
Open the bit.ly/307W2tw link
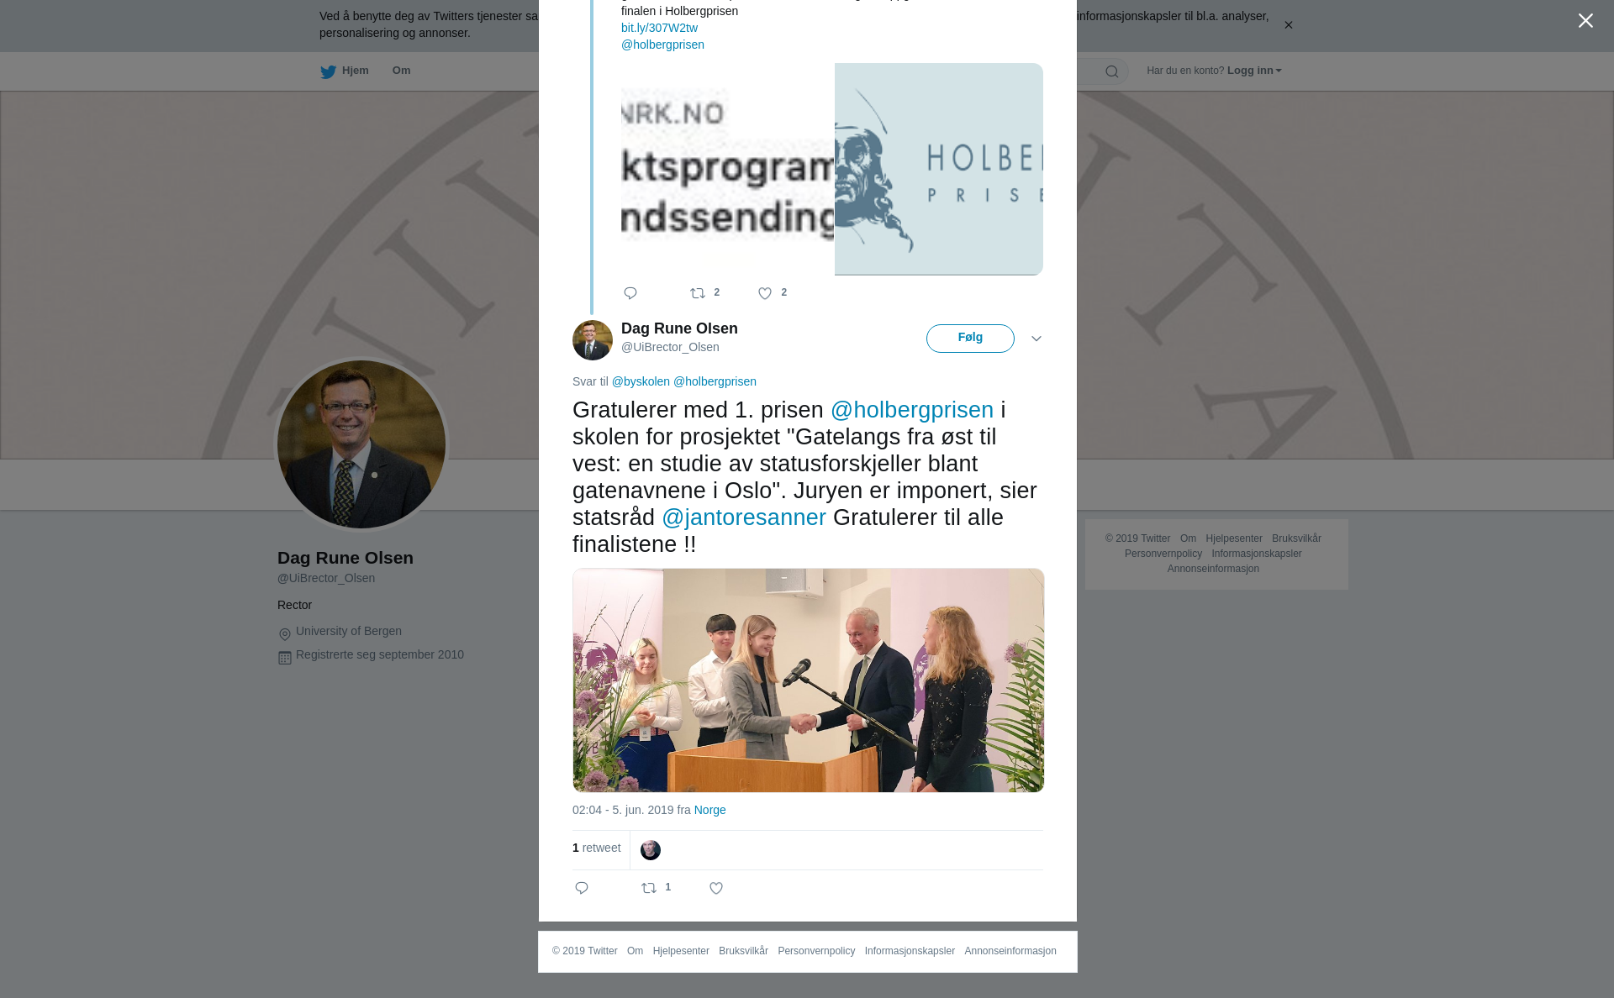click(659, 28)
